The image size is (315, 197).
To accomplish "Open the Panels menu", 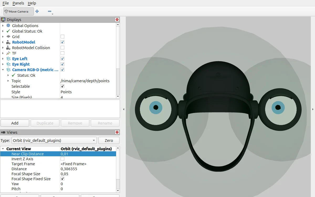I will pyautogui.click(x=18, y=3).
